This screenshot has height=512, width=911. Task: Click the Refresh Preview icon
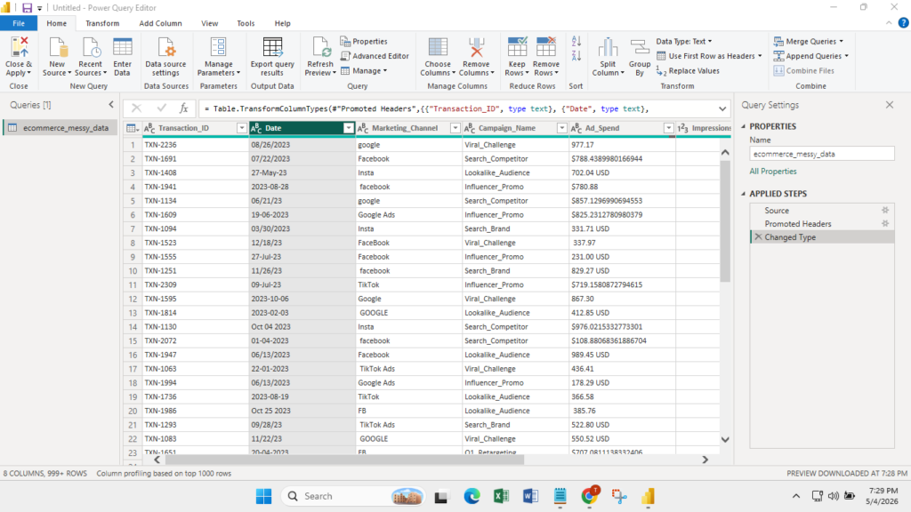click(320, 48)
